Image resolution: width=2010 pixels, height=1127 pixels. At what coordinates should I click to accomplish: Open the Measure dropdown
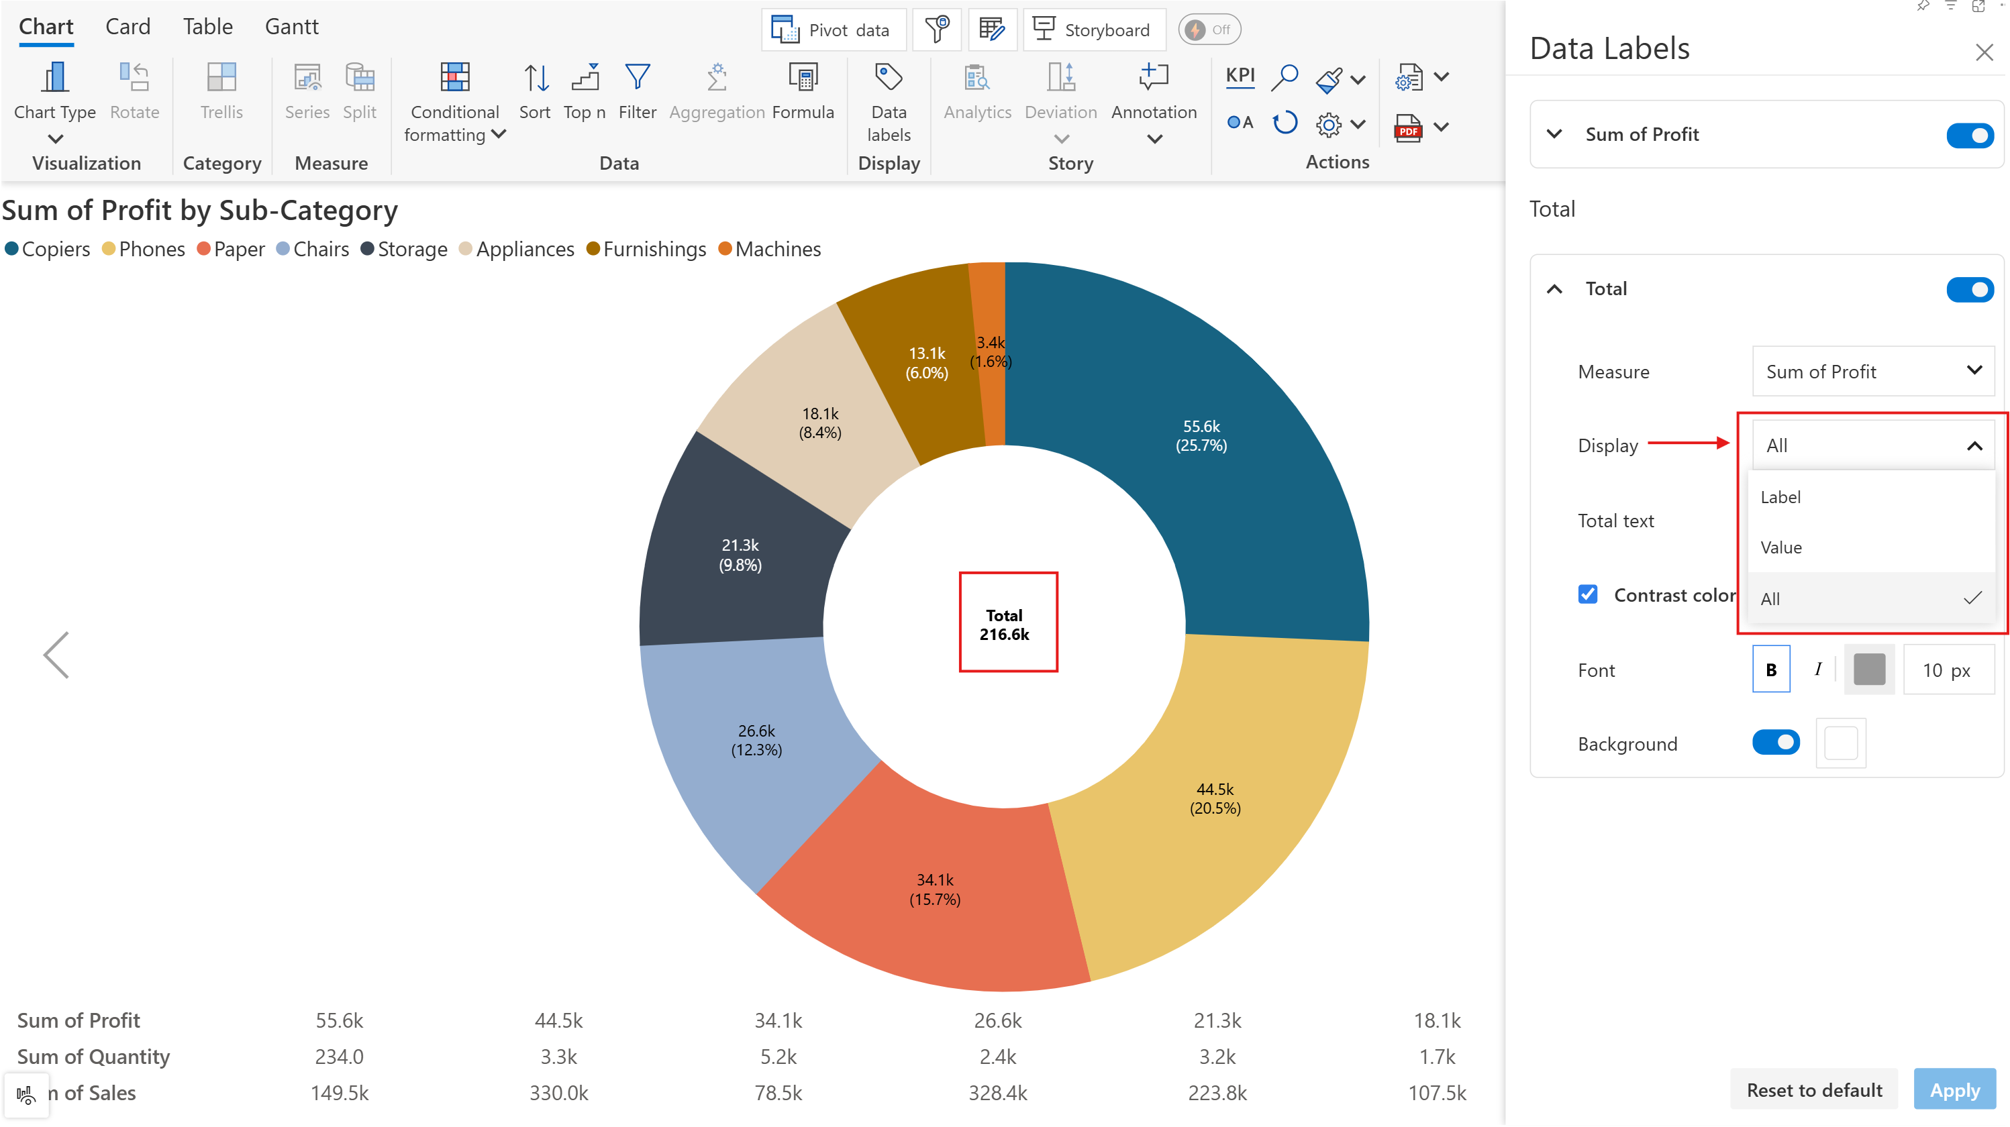click(x=1872, y=371)
